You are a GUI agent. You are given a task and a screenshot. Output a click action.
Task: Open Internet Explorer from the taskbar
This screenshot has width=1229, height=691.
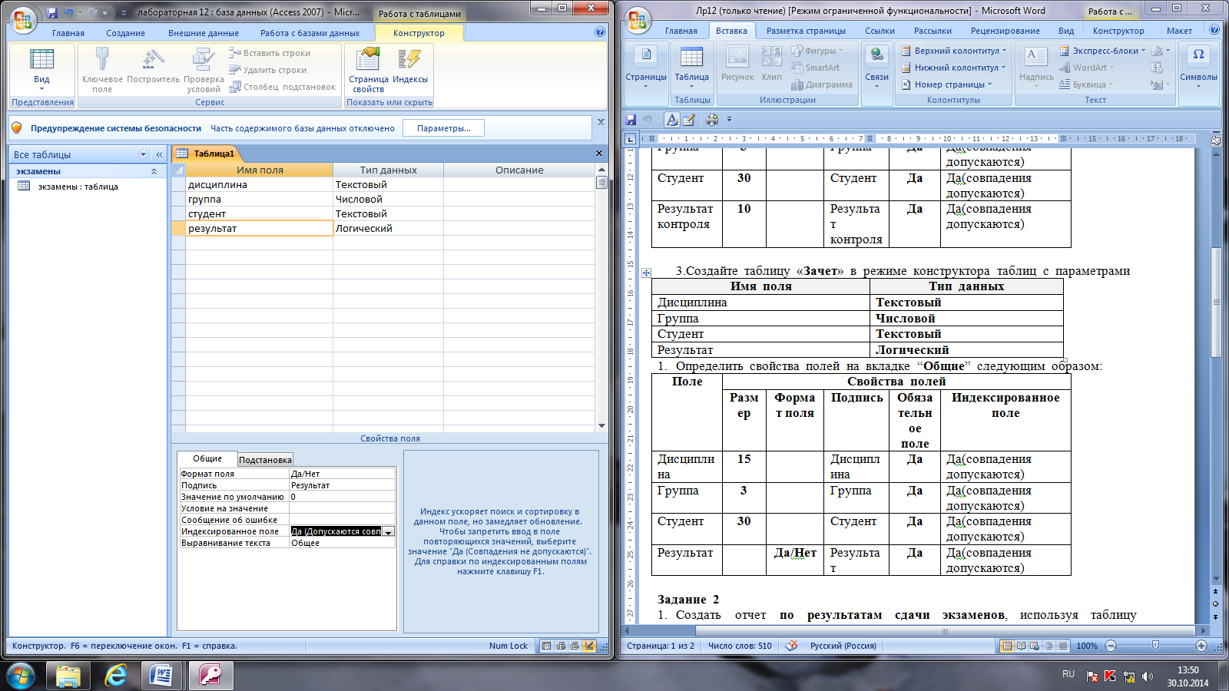click(115, 676)
